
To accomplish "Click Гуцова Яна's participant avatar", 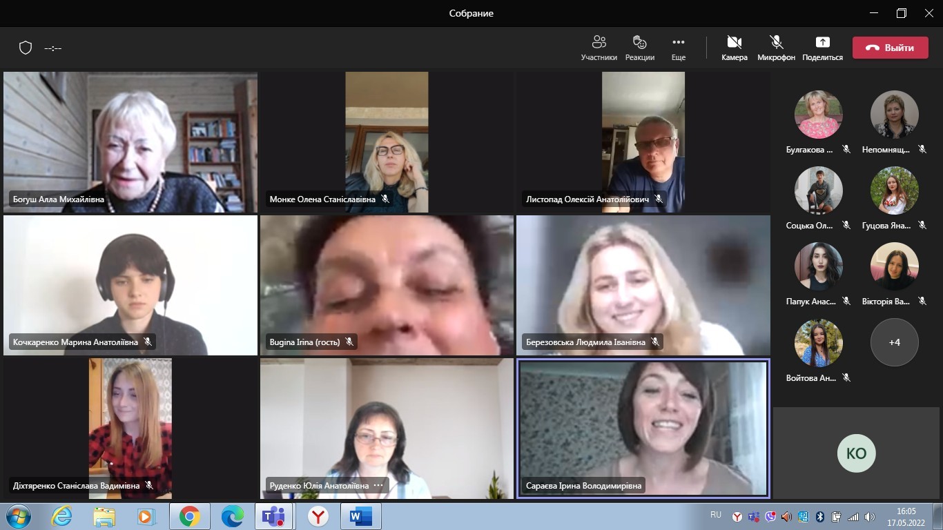I will [x=895, y=190].
